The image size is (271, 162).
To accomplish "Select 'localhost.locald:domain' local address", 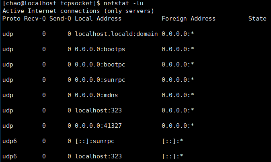I will [116, 34].
